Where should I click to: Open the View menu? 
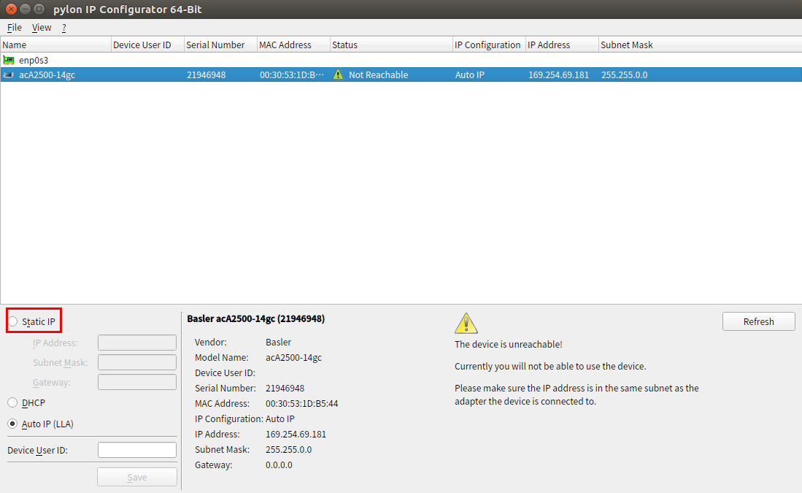42,28
